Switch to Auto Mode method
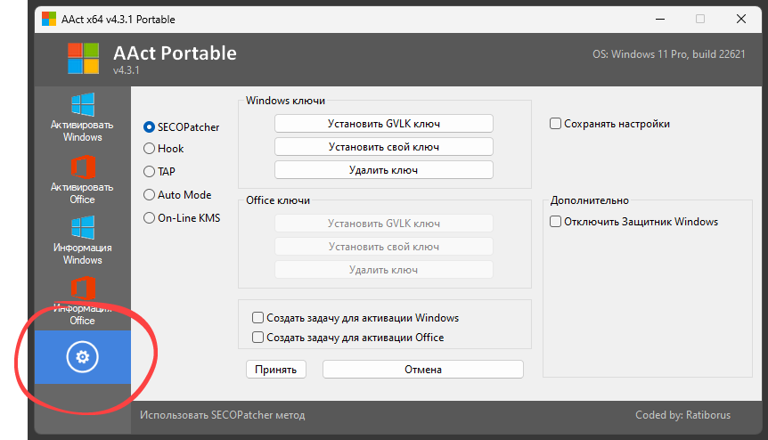 click(x=150, y=195)
